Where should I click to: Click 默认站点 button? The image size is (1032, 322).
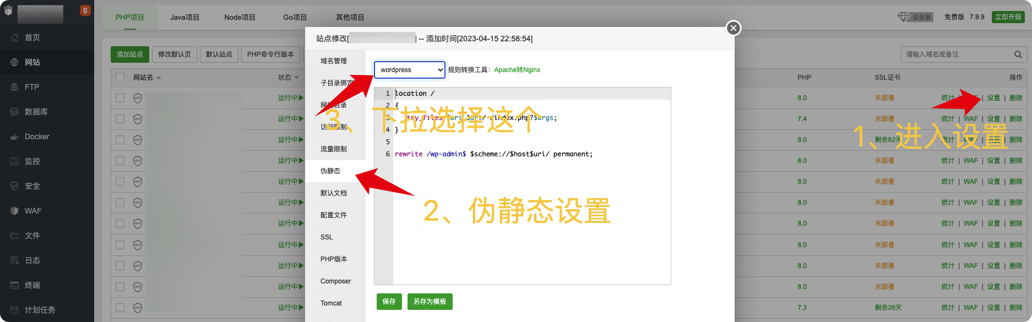(x=219, y=54)
